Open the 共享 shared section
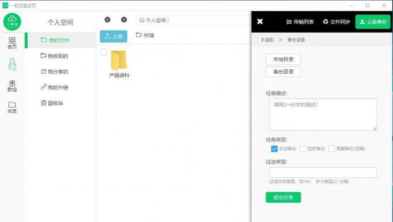Image resolution: width=393 pixels, height=222 pixels. coord(12,107)
